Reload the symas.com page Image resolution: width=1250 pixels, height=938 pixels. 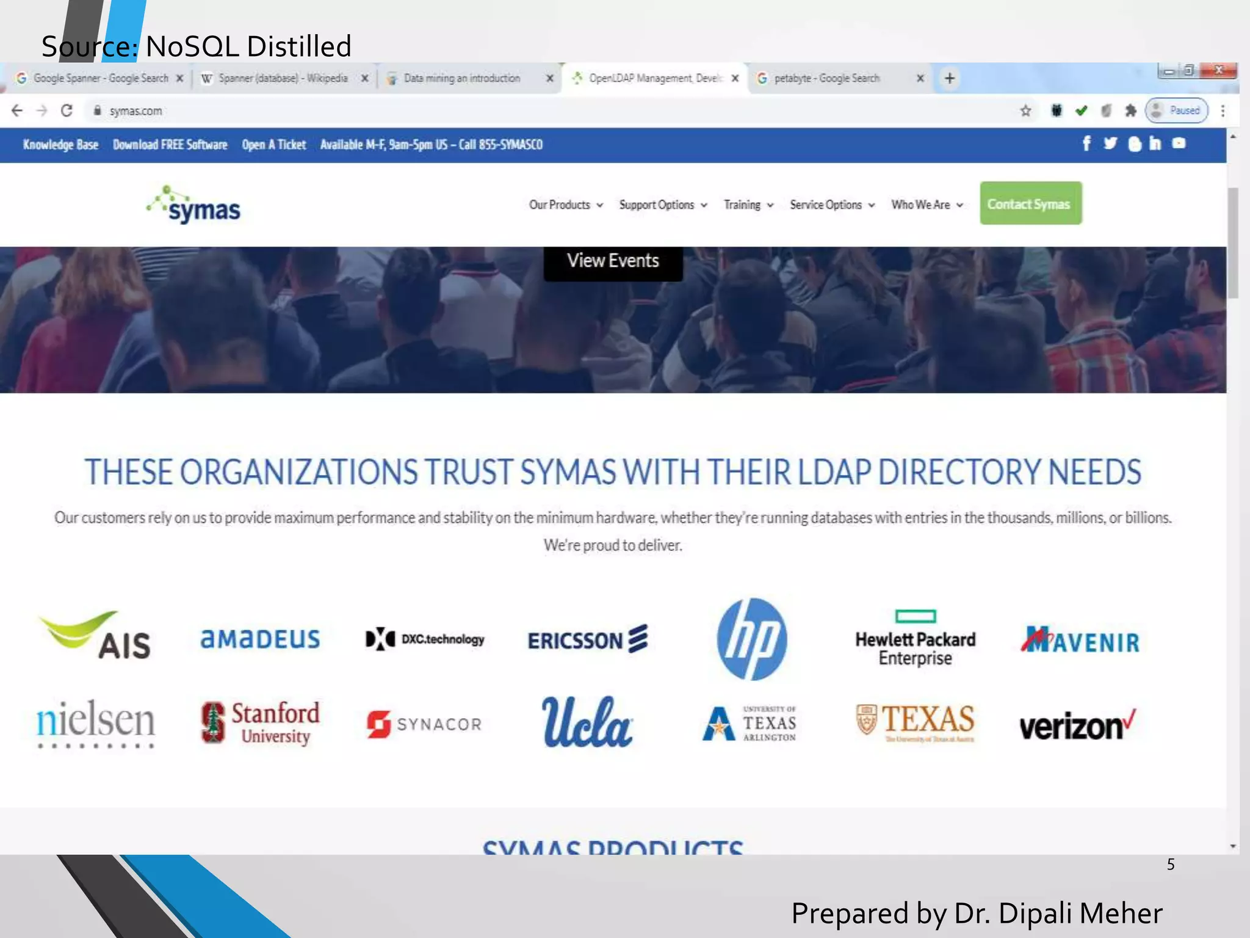(x=67, y=111)
